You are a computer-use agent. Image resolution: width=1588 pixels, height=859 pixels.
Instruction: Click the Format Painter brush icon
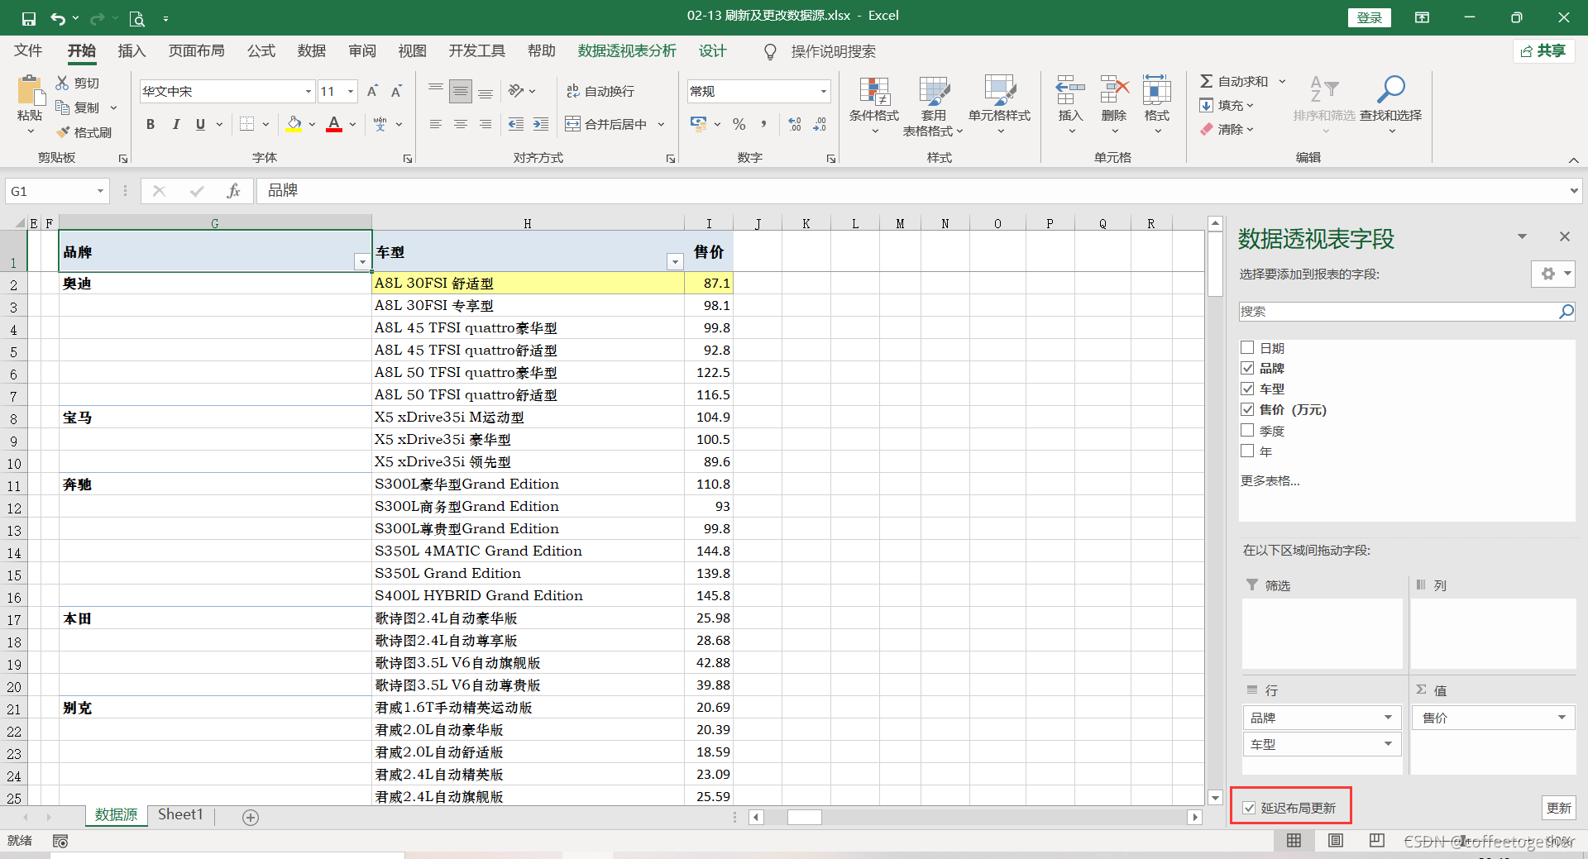pos(63,132)
